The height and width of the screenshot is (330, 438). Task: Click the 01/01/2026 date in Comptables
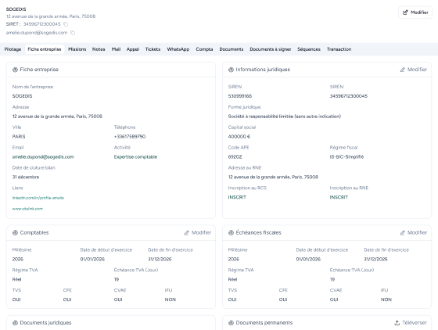click(x=92, y=259)
